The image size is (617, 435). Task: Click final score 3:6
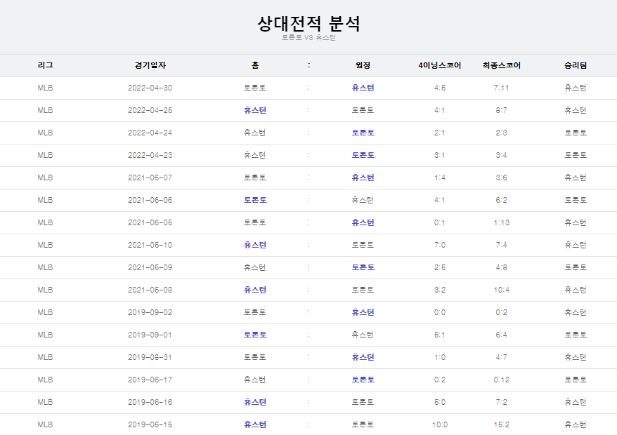click(x=501, y=178)
